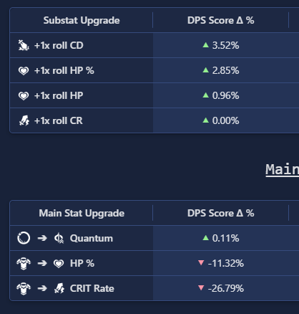Screen dimensions: 299x314
Task: Click the planar sphere icon in Quantum row
Action: (24, 238)
